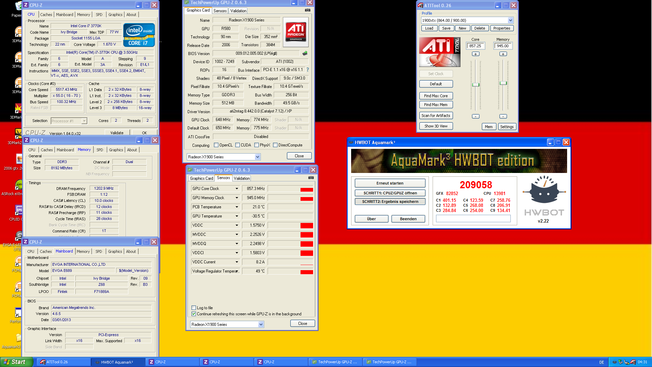Open the first TechPowerUp GPU-Z taskbar item
Screen dimensions: 652x367
336,362
